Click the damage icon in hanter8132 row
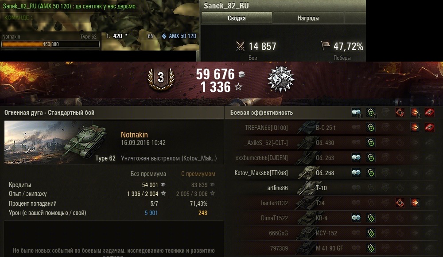Screen dimensions: 443x258 415,203
